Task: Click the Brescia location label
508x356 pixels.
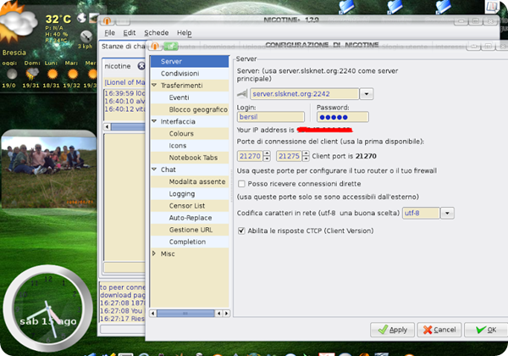Action: (x=14, y=53)
